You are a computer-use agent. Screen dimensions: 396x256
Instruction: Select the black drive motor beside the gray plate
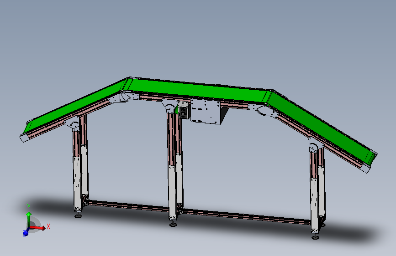(x=184, y=112)
